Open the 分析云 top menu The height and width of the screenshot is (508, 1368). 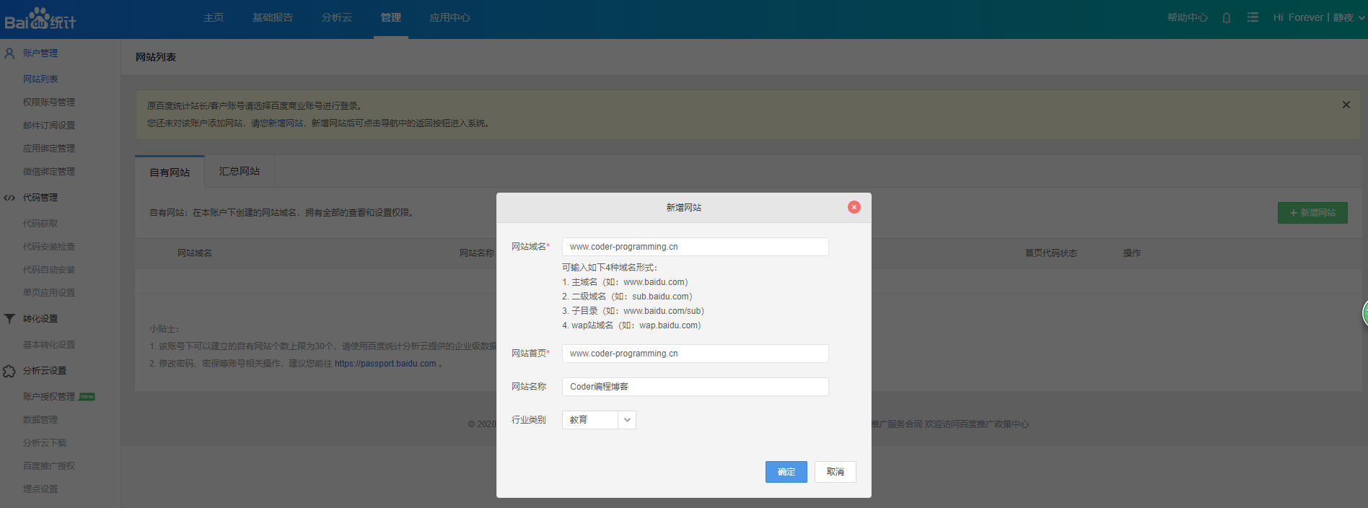[x=337, y=17]
